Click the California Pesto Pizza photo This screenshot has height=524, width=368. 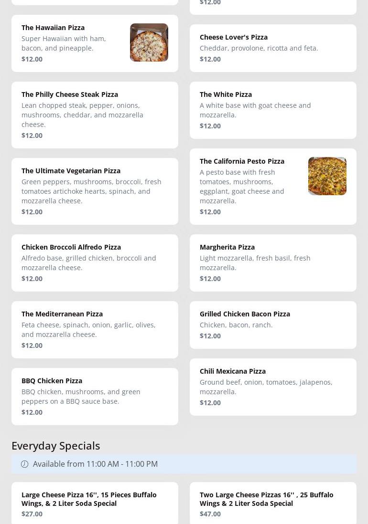point(327,176)
